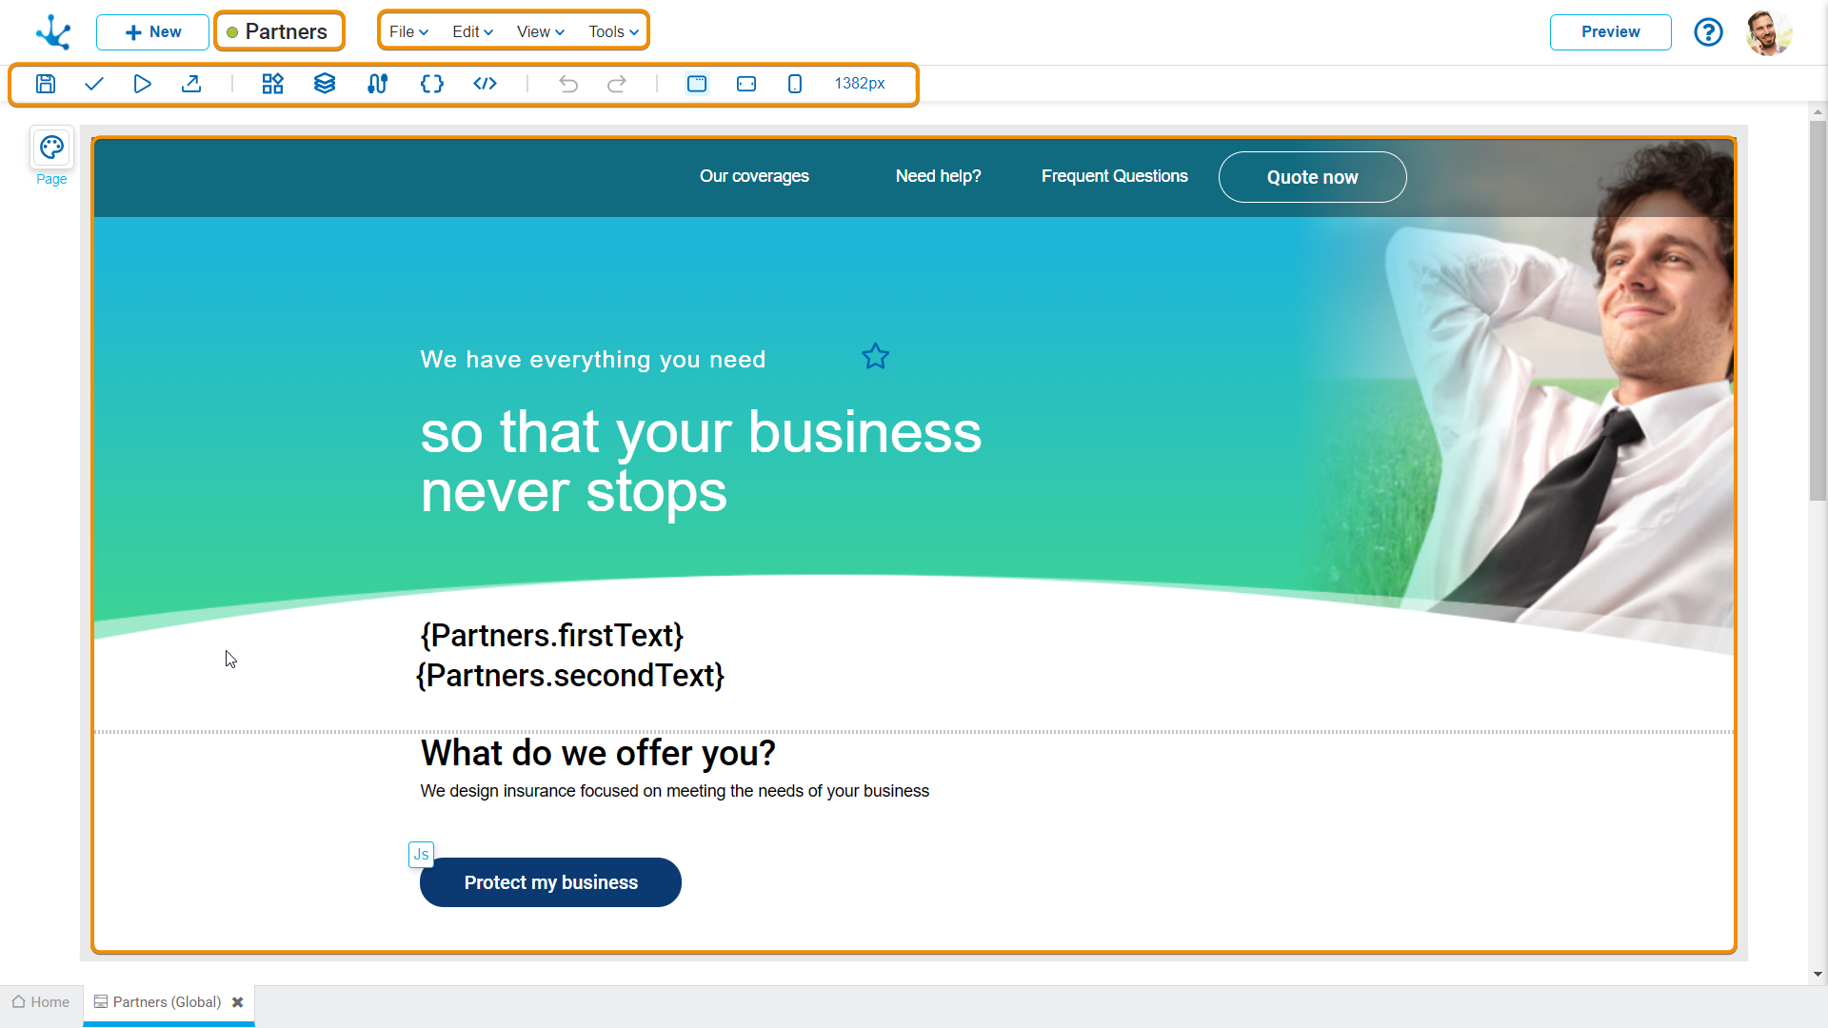The image size is (1828, 1028).
Task: Toggle desktop viewport mode
Action: 697,83
